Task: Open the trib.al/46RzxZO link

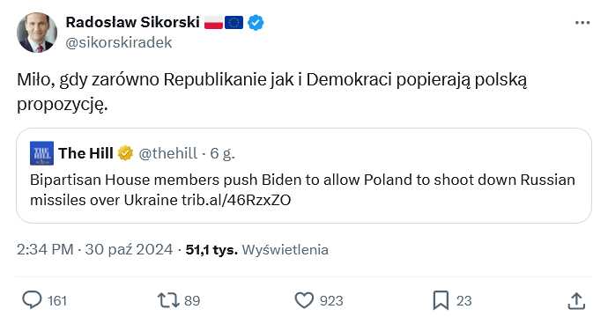Action: click(x=236, y=200)
